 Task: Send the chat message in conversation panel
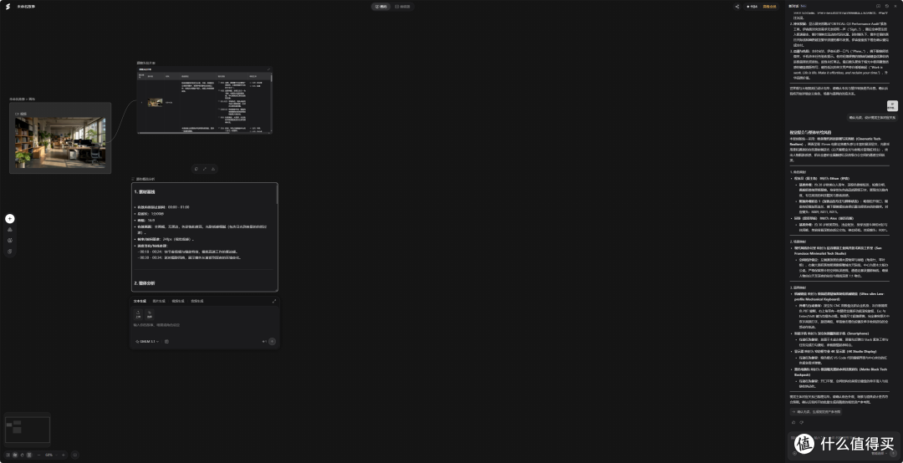pos(893,453)
